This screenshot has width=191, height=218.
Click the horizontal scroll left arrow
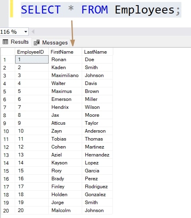(33, 31)
